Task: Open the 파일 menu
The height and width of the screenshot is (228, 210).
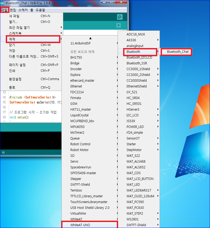Action: [4, 10]
